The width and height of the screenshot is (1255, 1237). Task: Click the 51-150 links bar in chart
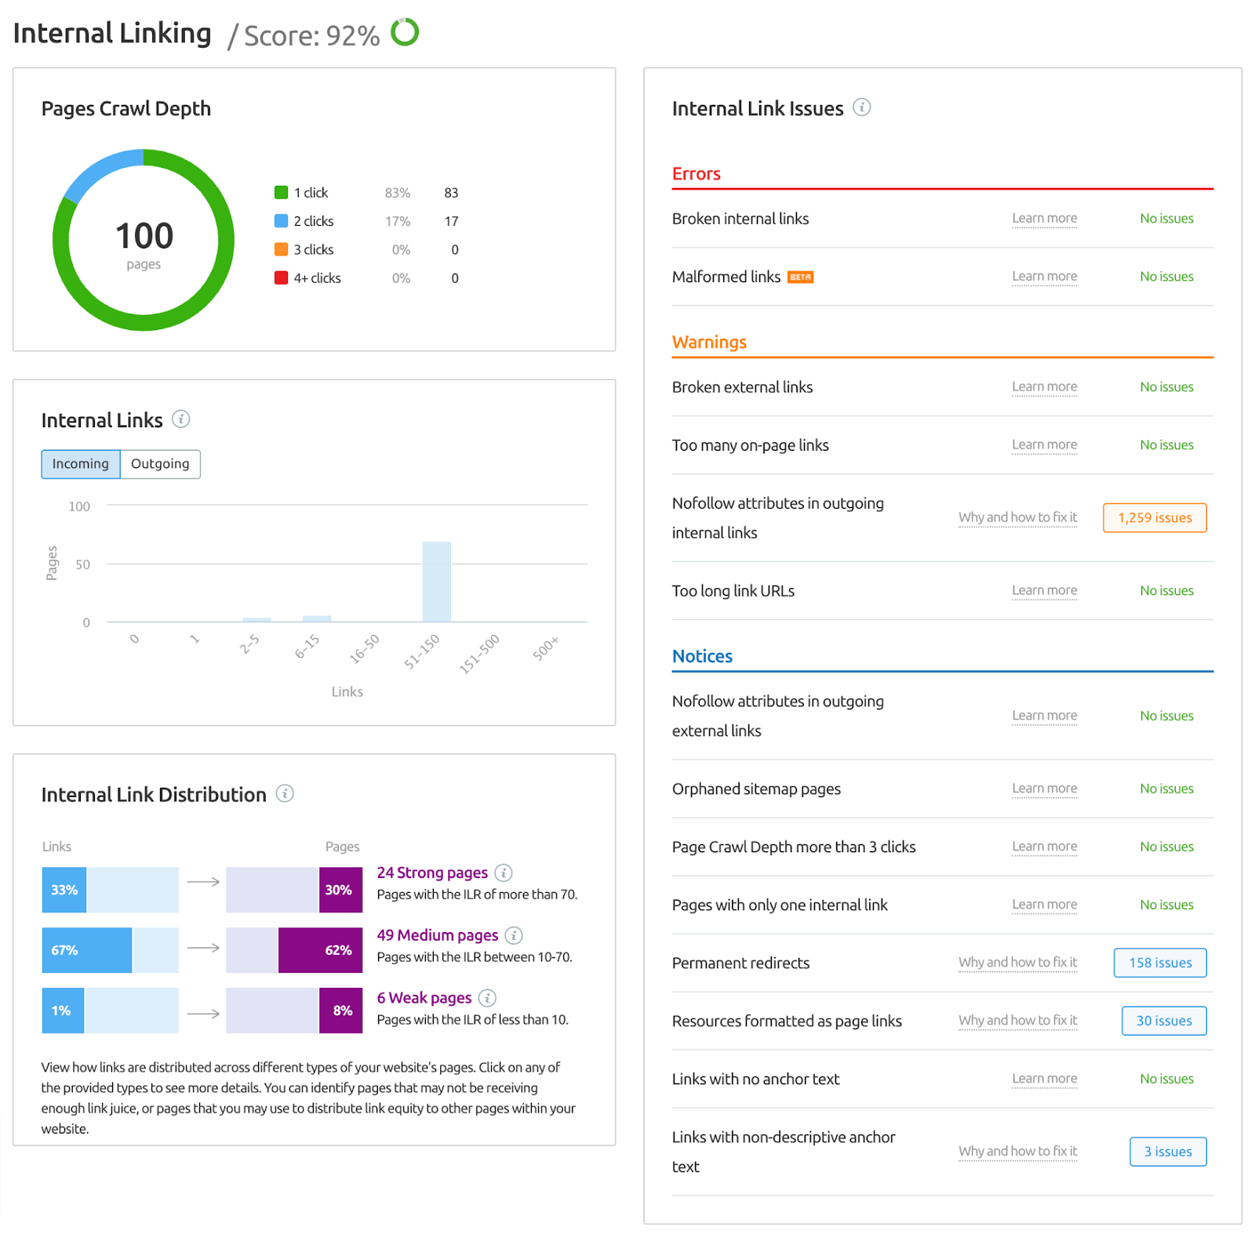(x=437, y=582)
